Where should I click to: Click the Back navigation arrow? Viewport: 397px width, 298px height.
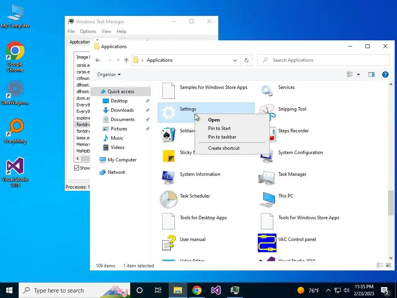[x=98, y=60]
